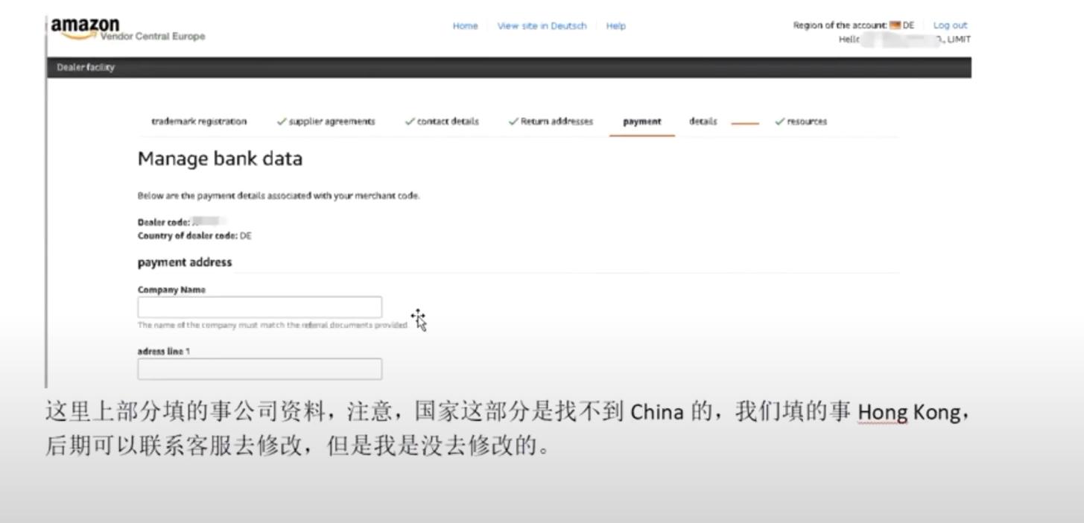The height and width of the screenshot is (523, 1084).
Task: Click inside the address line 1 field
Action: [x=259, y=368]
